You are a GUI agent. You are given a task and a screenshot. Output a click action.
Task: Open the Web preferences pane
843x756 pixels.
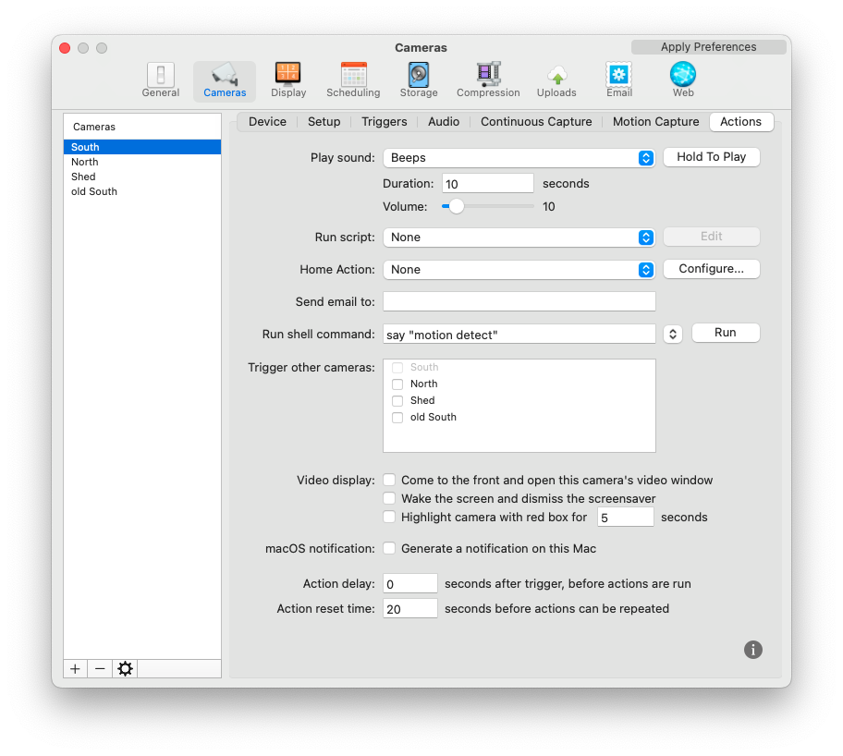point(683,80)
